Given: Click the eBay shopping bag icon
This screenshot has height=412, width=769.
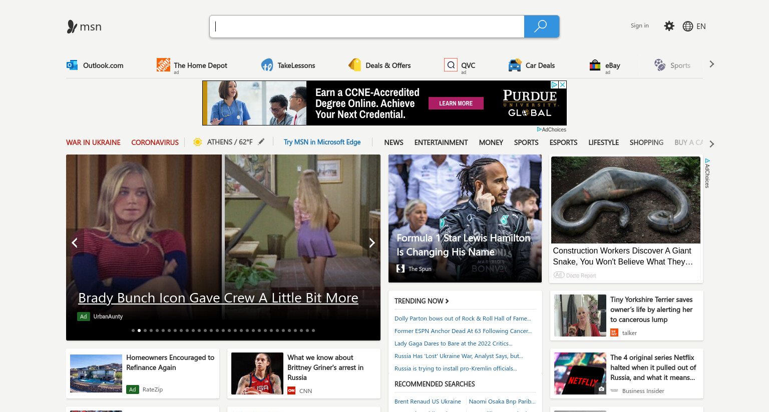Looking at the screenshot, I should pos(595,65).
